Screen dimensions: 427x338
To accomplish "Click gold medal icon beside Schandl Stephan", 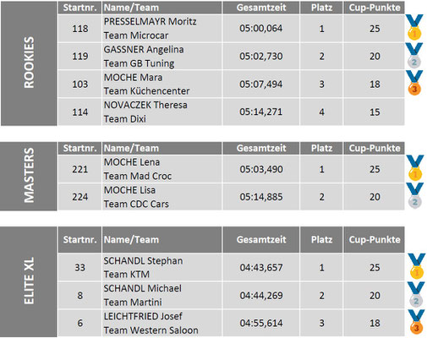I will [x=417, y=266].
